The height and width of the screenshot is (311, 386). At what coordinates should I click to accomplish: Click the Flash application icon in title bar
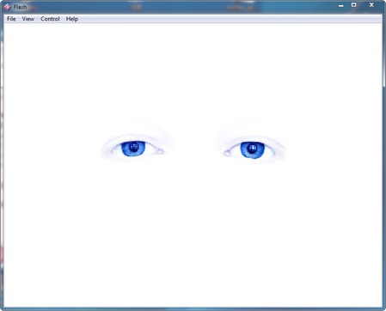[7, 7]
